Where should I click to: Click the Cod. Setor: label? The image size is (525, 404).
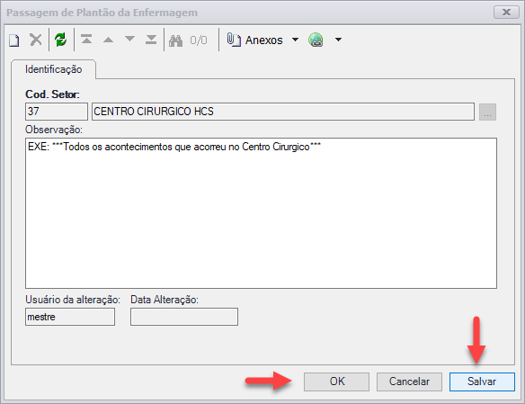[52, 94]
